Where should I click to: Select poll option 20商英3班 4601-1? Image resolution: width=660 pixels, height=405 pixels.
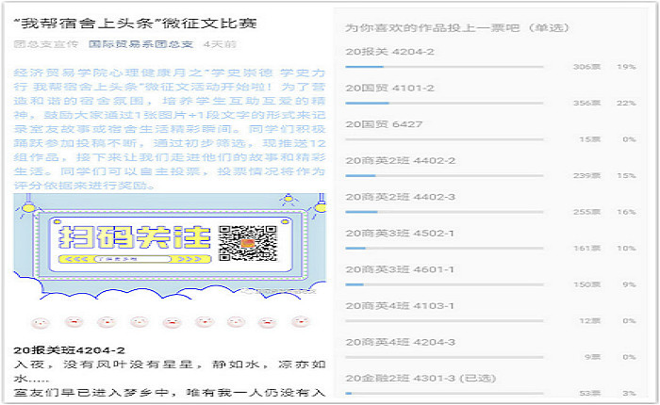(x=401, y=269)
